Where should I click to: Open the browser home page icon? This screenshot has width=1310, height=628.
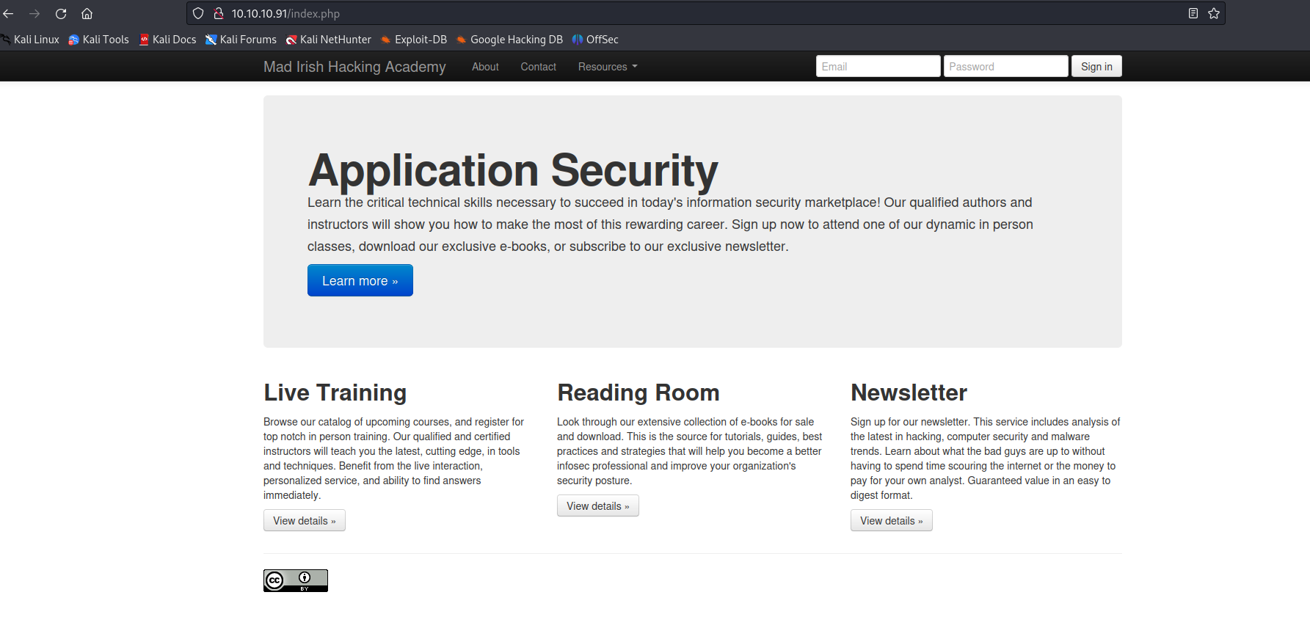click(x=87, y=13)
